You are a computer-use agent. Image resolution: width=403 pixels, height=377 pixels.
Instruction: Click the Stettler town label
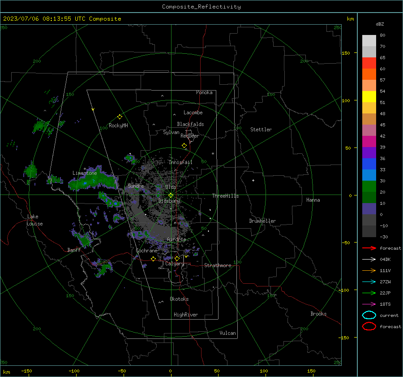point(261,130)
